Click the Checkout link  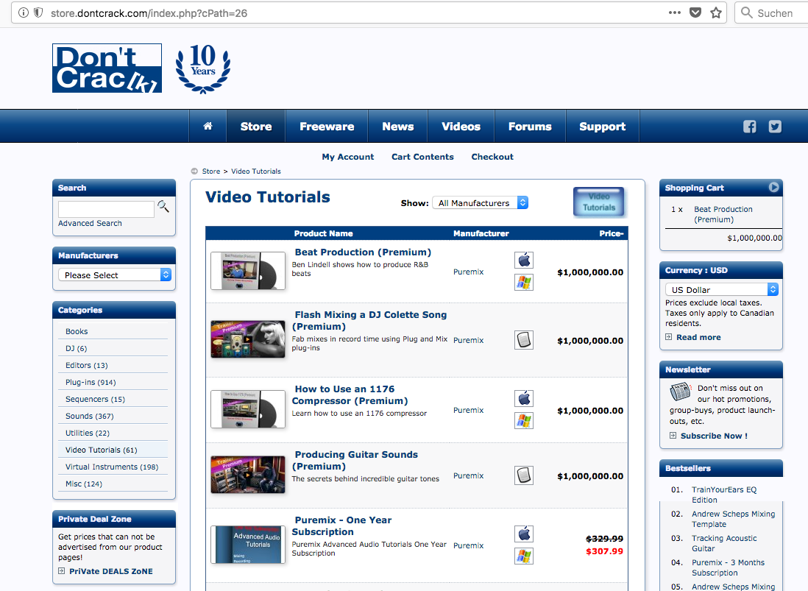click(x=492, y=157)
